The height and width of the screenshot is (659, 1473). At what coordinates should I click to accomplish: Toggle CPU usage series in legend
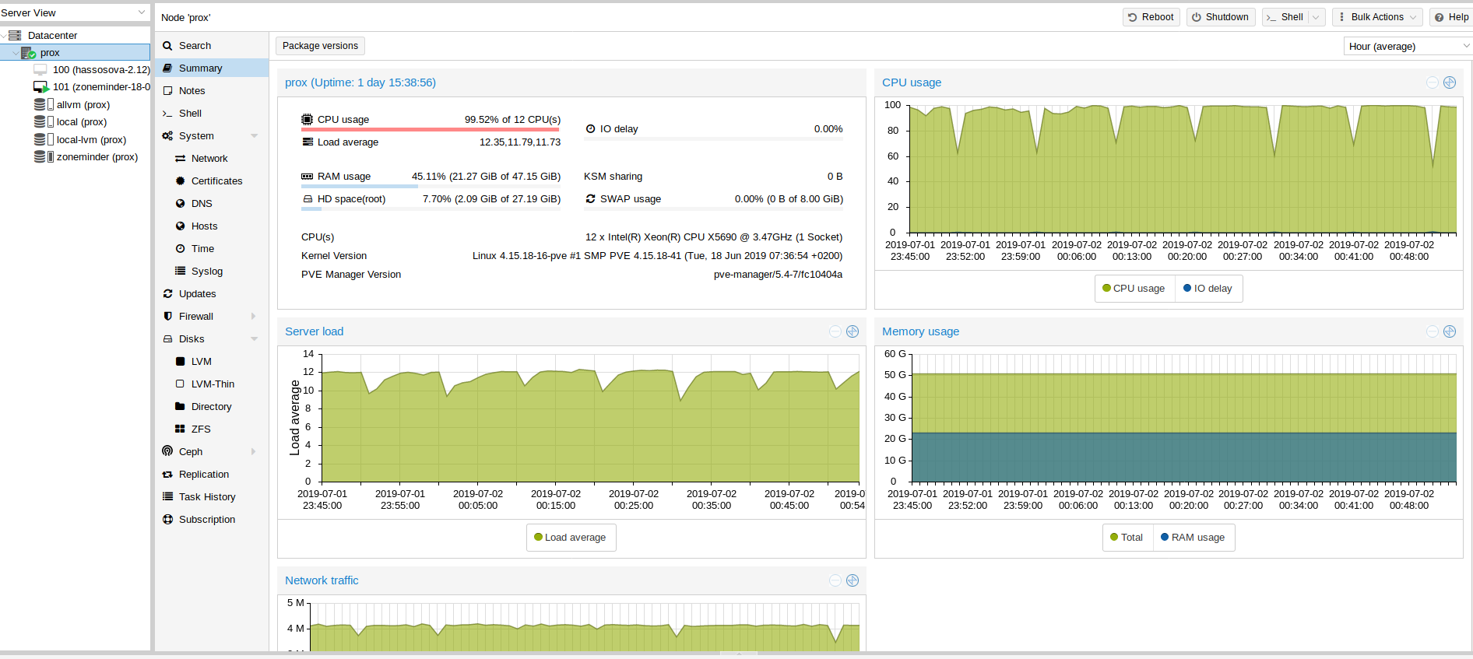click(x=1134, y=289)
